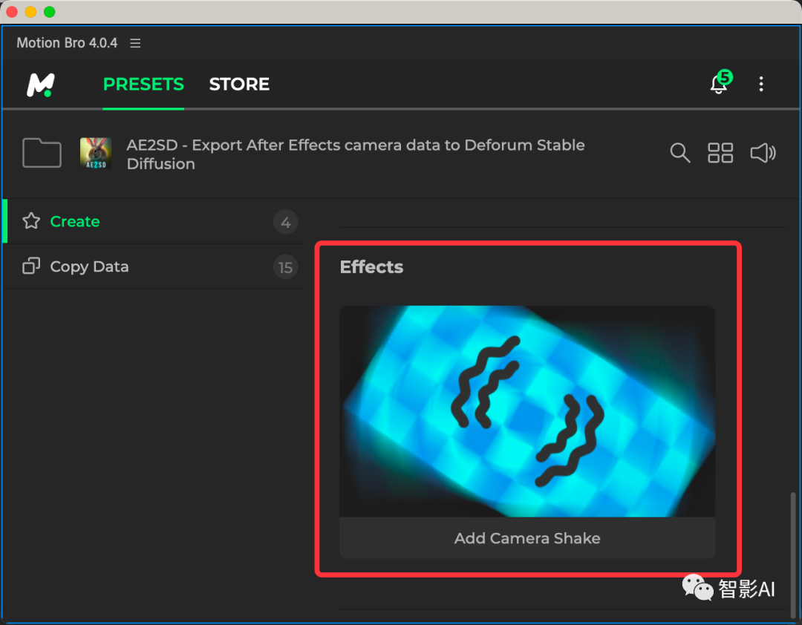Minimize the window with yellow button

click(x=30, y=11)
